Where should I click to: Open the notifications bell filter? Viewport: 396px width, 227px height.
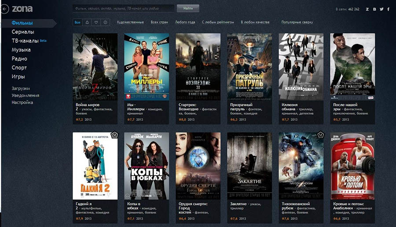pos(87,22)
